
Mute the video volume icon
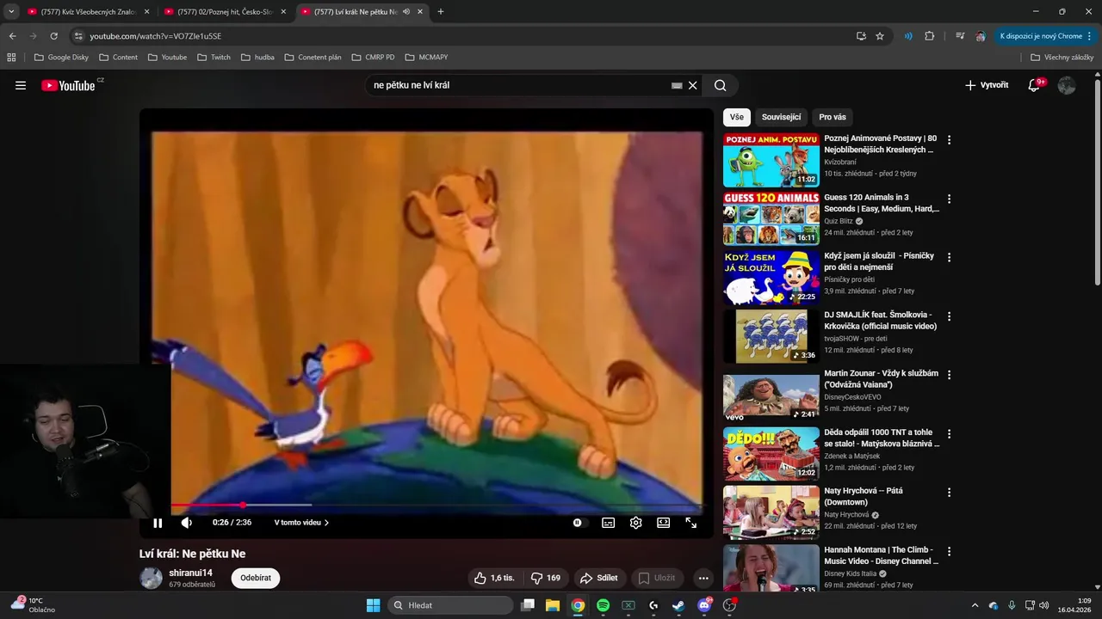pos(187,523)
